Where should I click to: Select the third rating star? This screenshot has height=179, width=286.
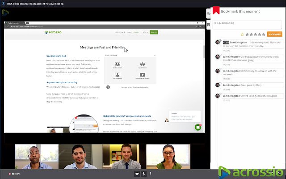coord(251,34)
